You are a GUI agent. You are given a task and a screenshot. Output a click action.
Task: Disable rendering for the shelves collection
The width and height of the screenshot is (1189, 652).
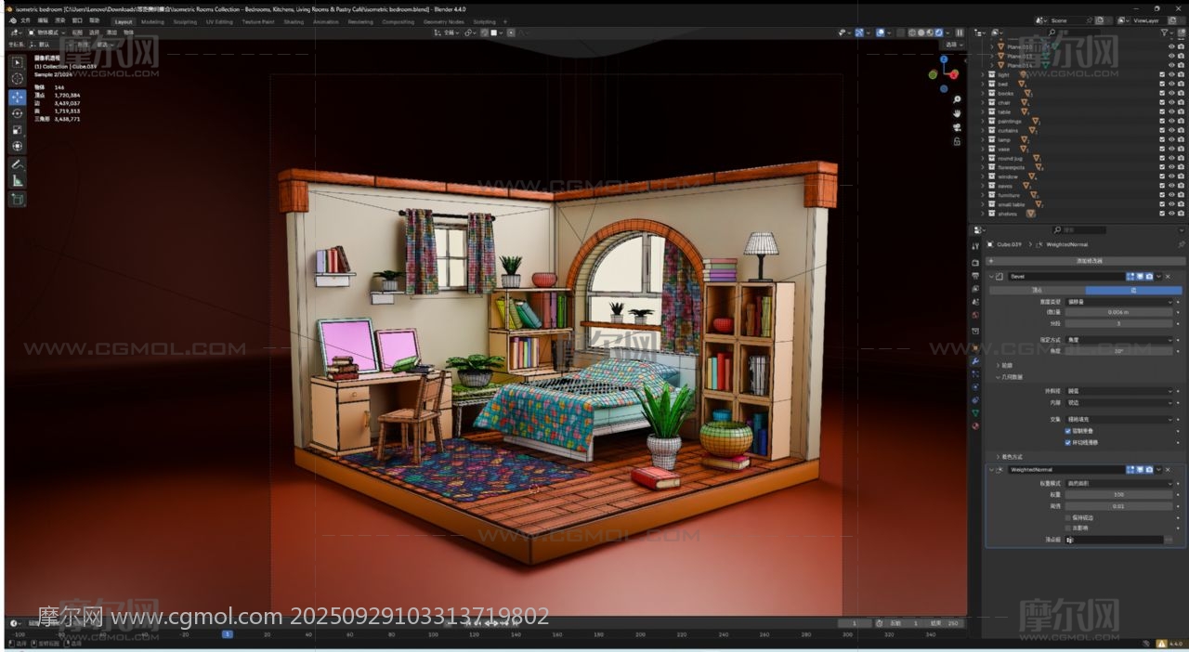1180,214
